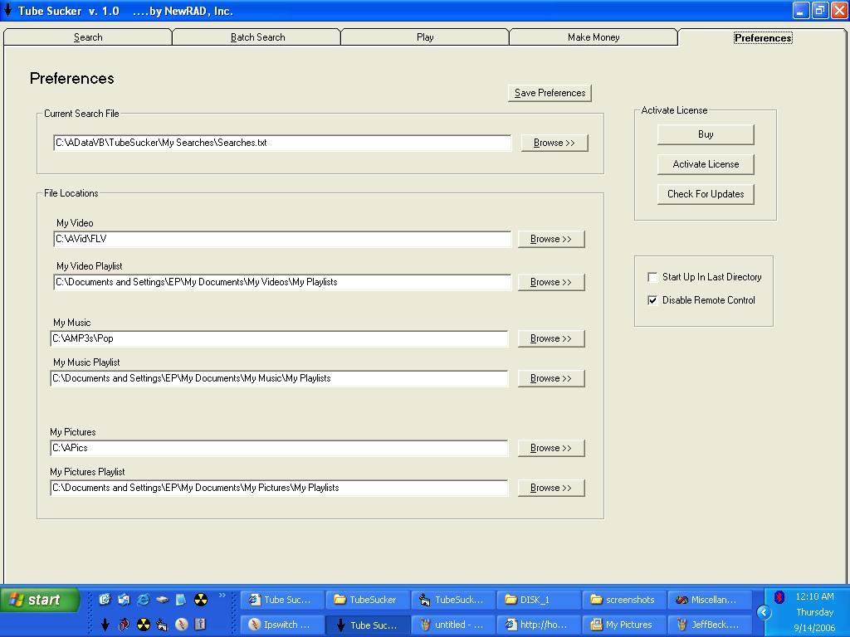The width and height of the screenshot is (850, 637).
Task: Browse for the My Pictures Playlist folder
Action: (x=551, y=488)
